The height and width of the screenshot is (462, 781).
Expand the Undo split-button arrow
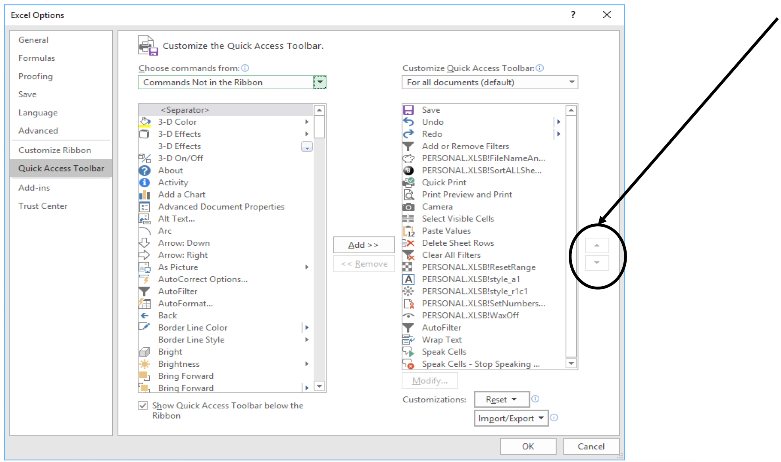pyautogui.click(x=558, y=122)
